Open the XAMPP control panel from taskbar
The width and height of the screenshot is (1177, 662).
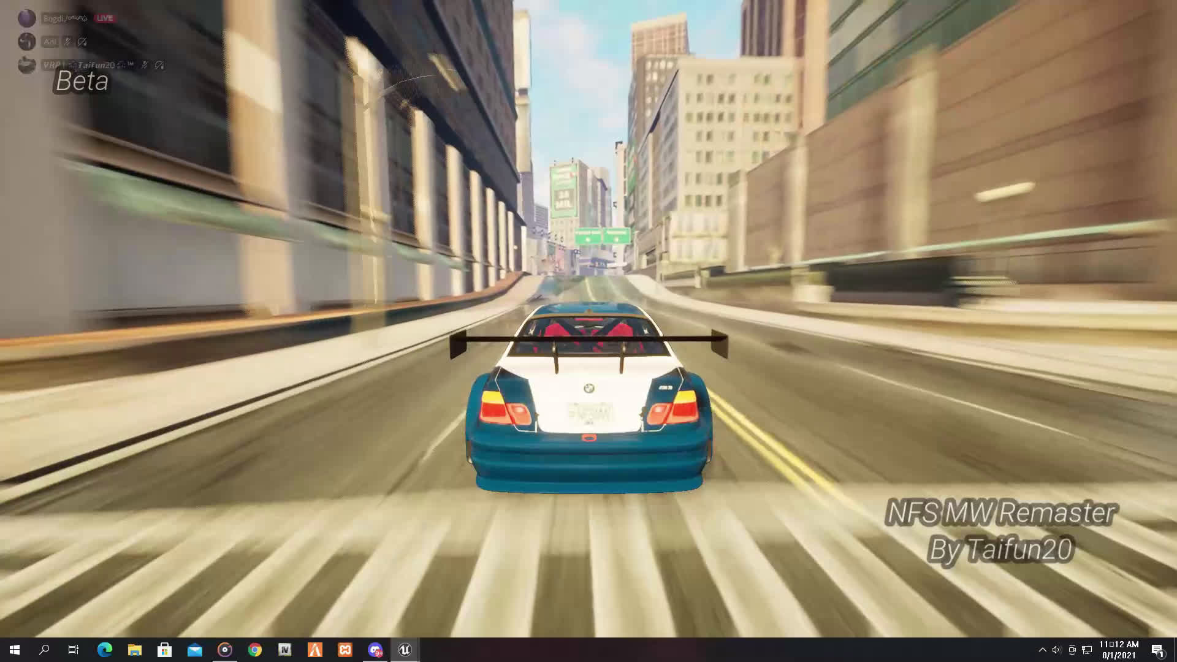[345, 650]
